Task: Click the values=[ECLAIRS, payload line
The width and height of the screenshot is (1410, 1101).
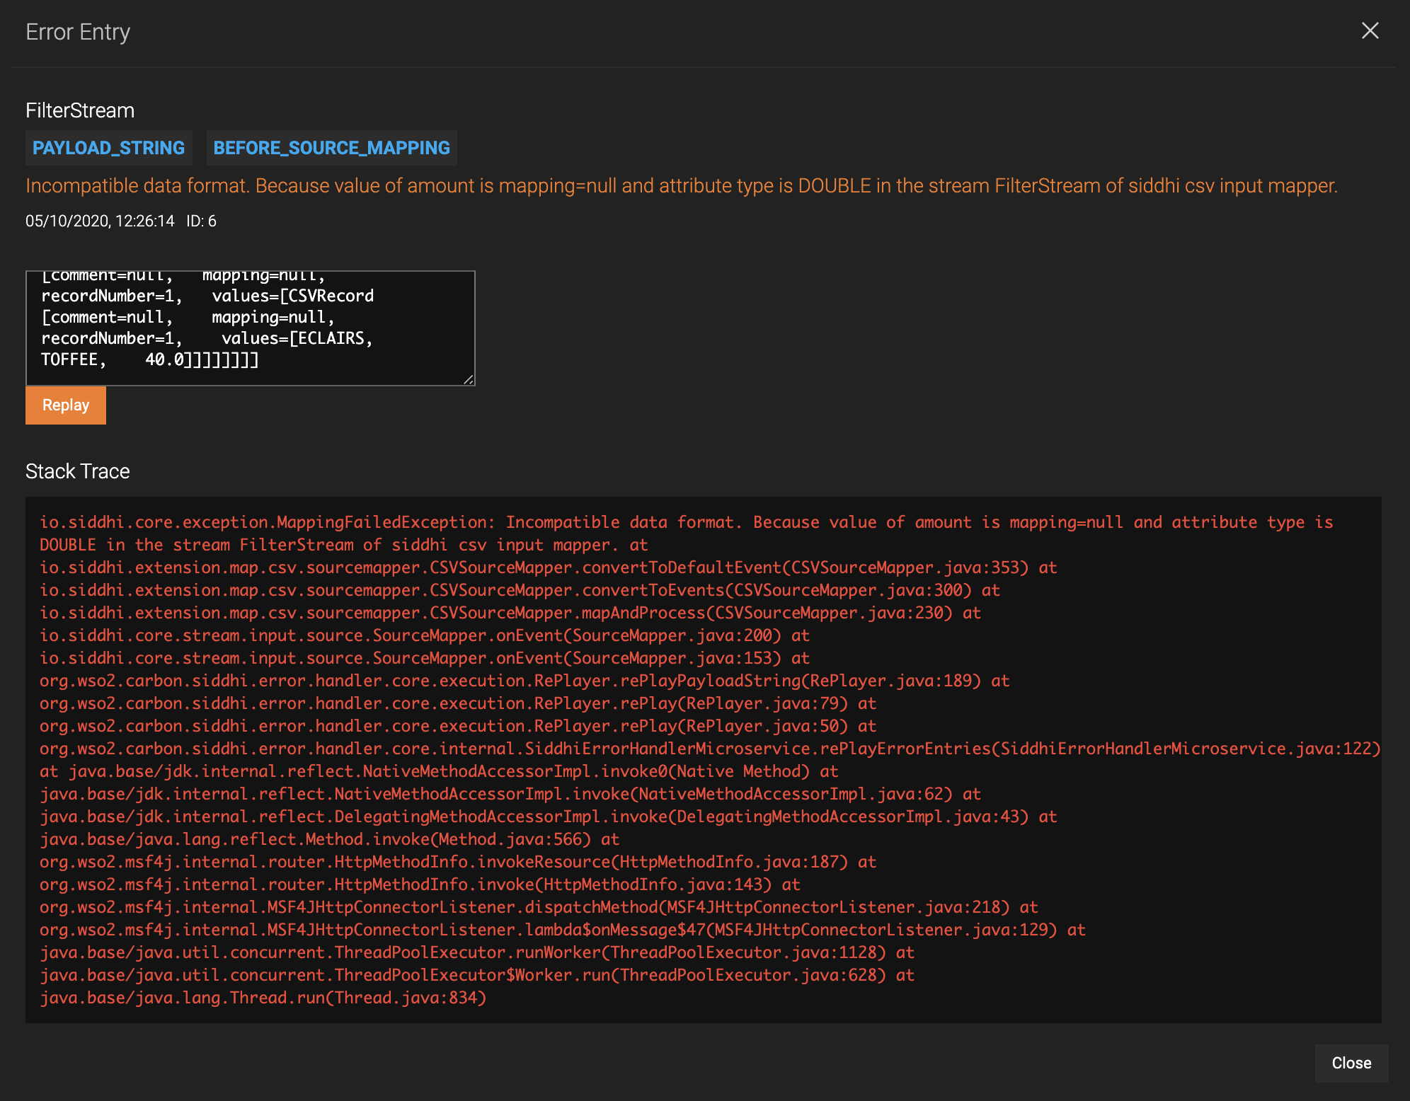Action: click(207, 338)
